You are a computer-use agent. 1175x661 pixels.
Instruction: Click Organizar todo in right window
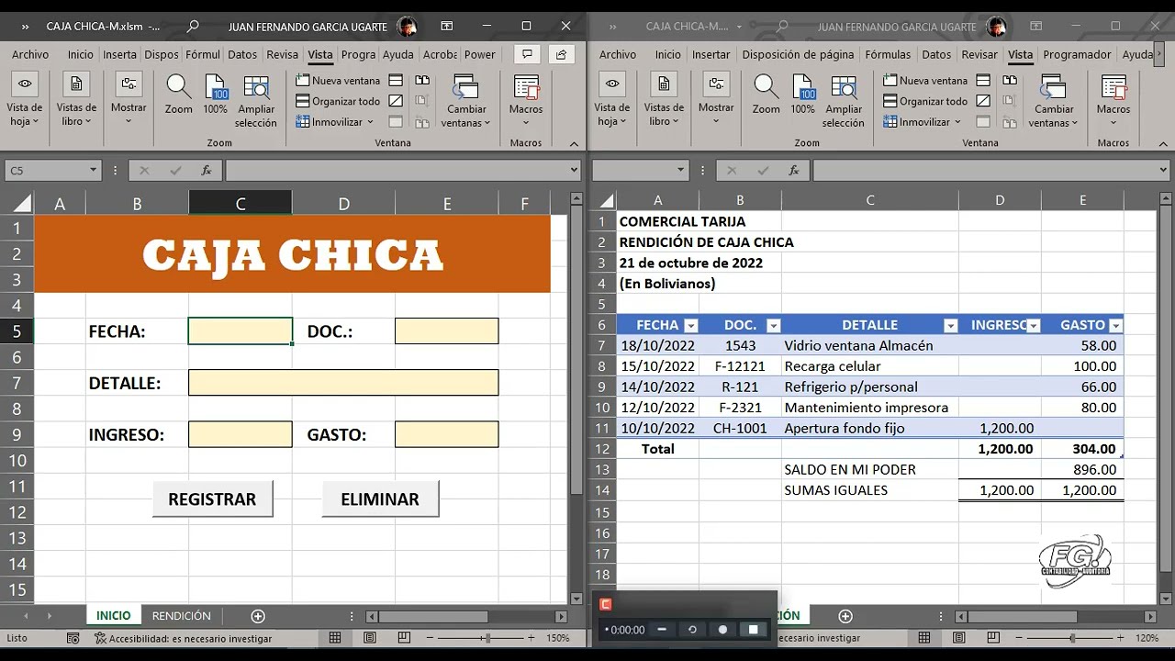[925, 101]
